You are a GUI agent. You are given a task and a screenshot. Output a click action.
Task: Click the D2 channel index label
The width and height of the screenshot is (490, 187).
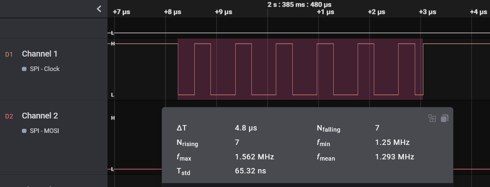click(x=9, y=116)
